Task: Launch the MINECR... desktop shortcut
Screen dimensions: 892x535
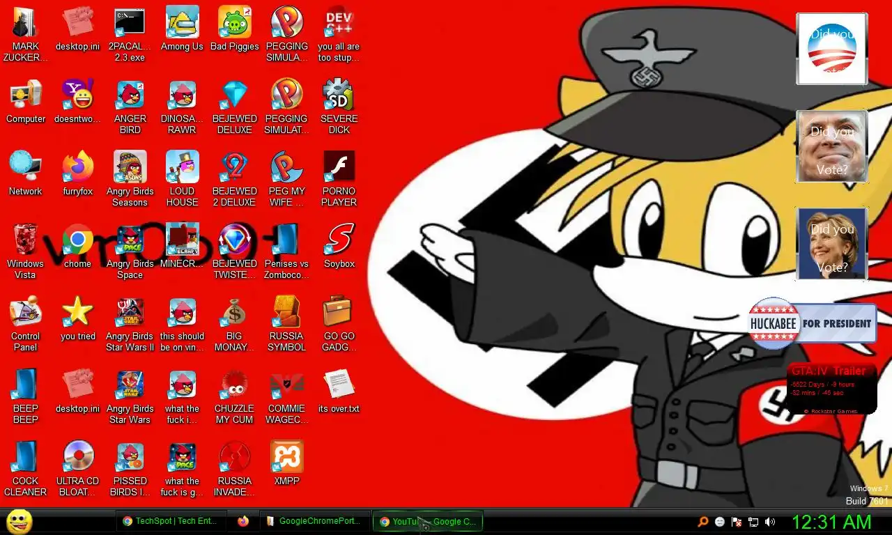Action: click(182, 247)
